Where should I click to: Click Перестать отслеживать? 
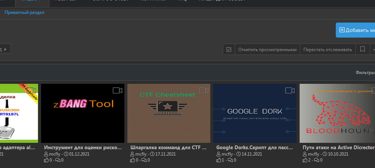328,50
